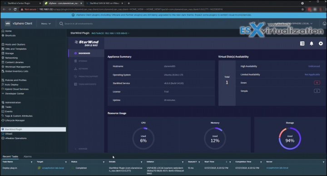The width and height of the screenshot is (327, 176).
Task: Click the vSphere Client logo
Action: [x=19, y=23]
